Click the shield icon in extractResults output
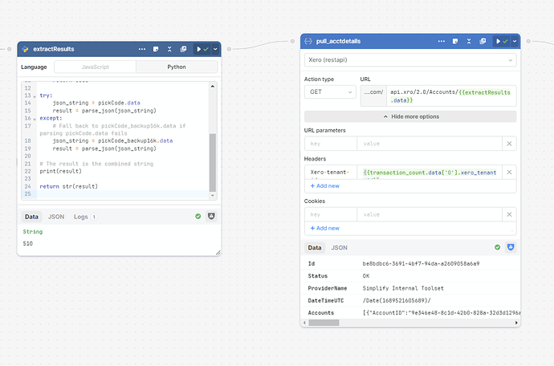The width and height of the screenshot is (554, 366). coord(211,216)
